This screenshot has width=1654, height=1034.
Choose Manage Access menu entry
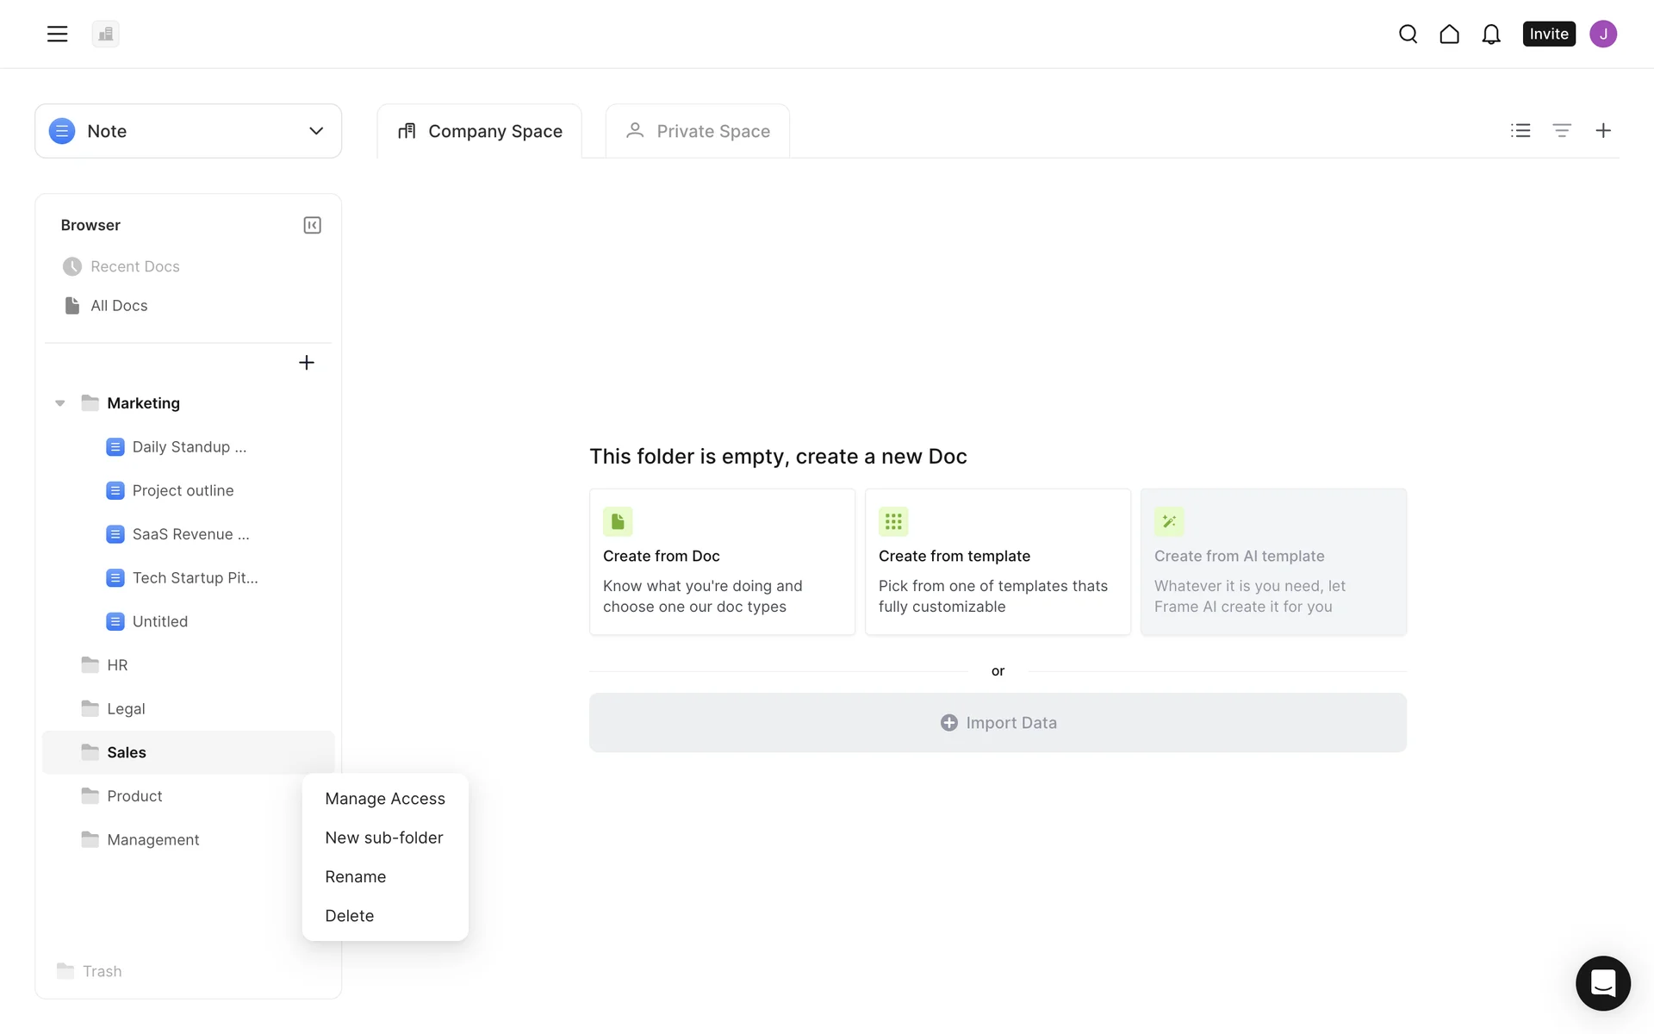pos(384,799)
